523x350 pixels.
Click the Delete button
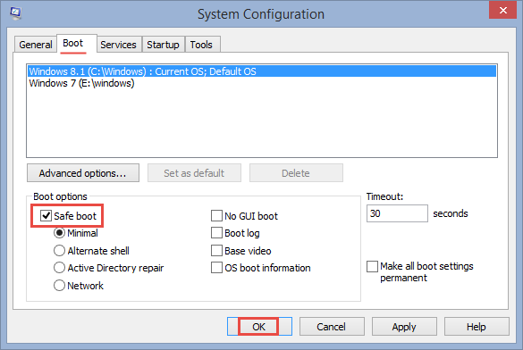(296, 173)
